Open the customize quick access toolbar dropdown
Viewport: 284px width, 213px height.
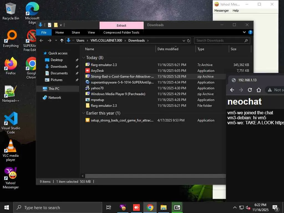tap(61, 25)
